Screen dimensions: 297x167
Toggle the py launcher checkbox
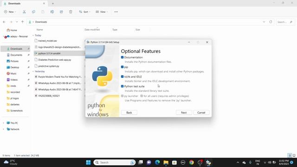coord(122,96)
